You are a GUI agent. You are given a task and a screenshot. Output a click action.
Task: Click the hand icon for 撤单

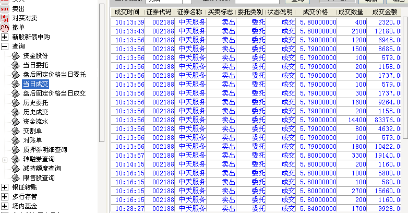click(x=4, y=28)
